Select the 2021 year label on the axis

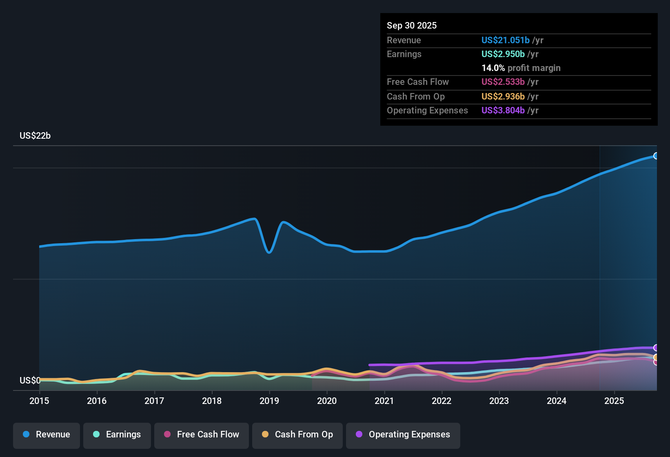pyautogui.click(x=385, y=401)
